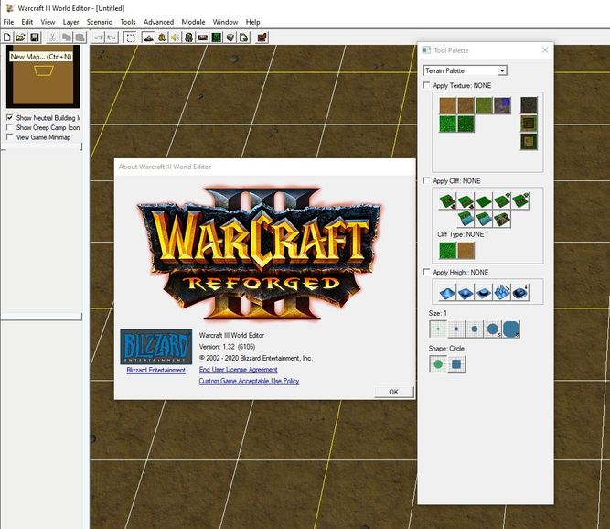Select the ramp cliff tool
This screenshot has height=529, width=610.
pyautogui.click(x=502, y=219)
